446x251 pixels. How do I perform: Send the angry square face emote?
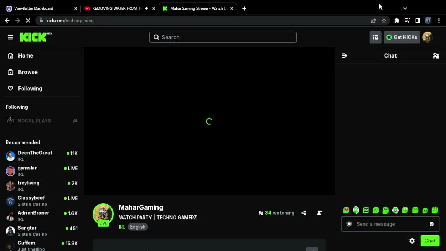[x=366, y=210]
